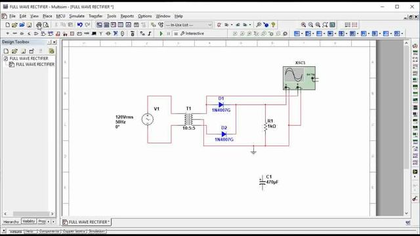Open a file with the folder icon
This screenshot has height=236, width=420.
tap(14, 25)
